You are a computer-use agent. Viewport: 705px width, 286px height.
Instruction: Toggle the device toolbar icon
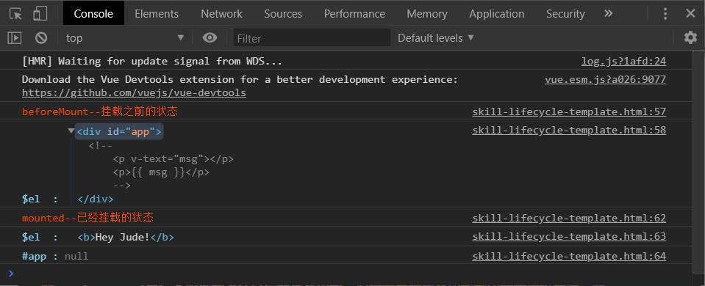[x=40, y=13]
